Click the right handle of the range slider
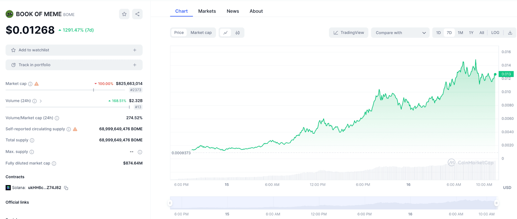 [x=497, y=203]
